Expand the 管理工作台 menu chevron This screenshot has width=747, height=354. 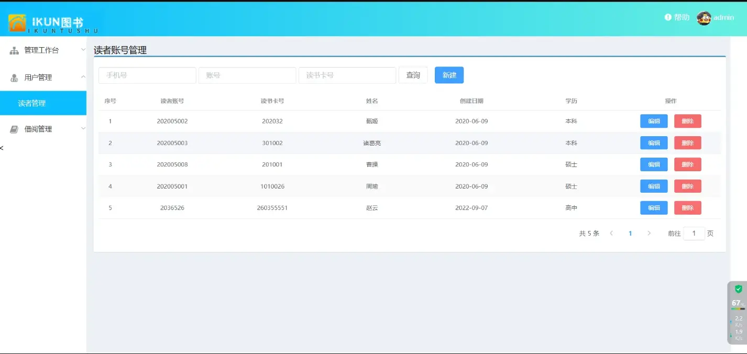click(83, 50)
